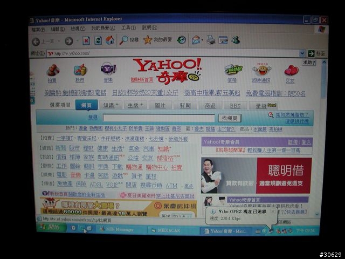
Task: Click the Go arrow next to address bar
Action: pyautogui.click(x=311, y=53)
